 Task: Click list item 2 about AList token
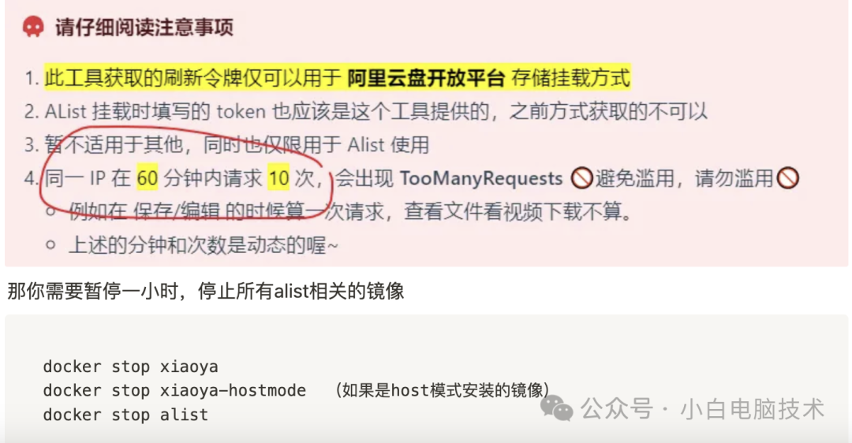pyautogui.click(x=366, y=112)
